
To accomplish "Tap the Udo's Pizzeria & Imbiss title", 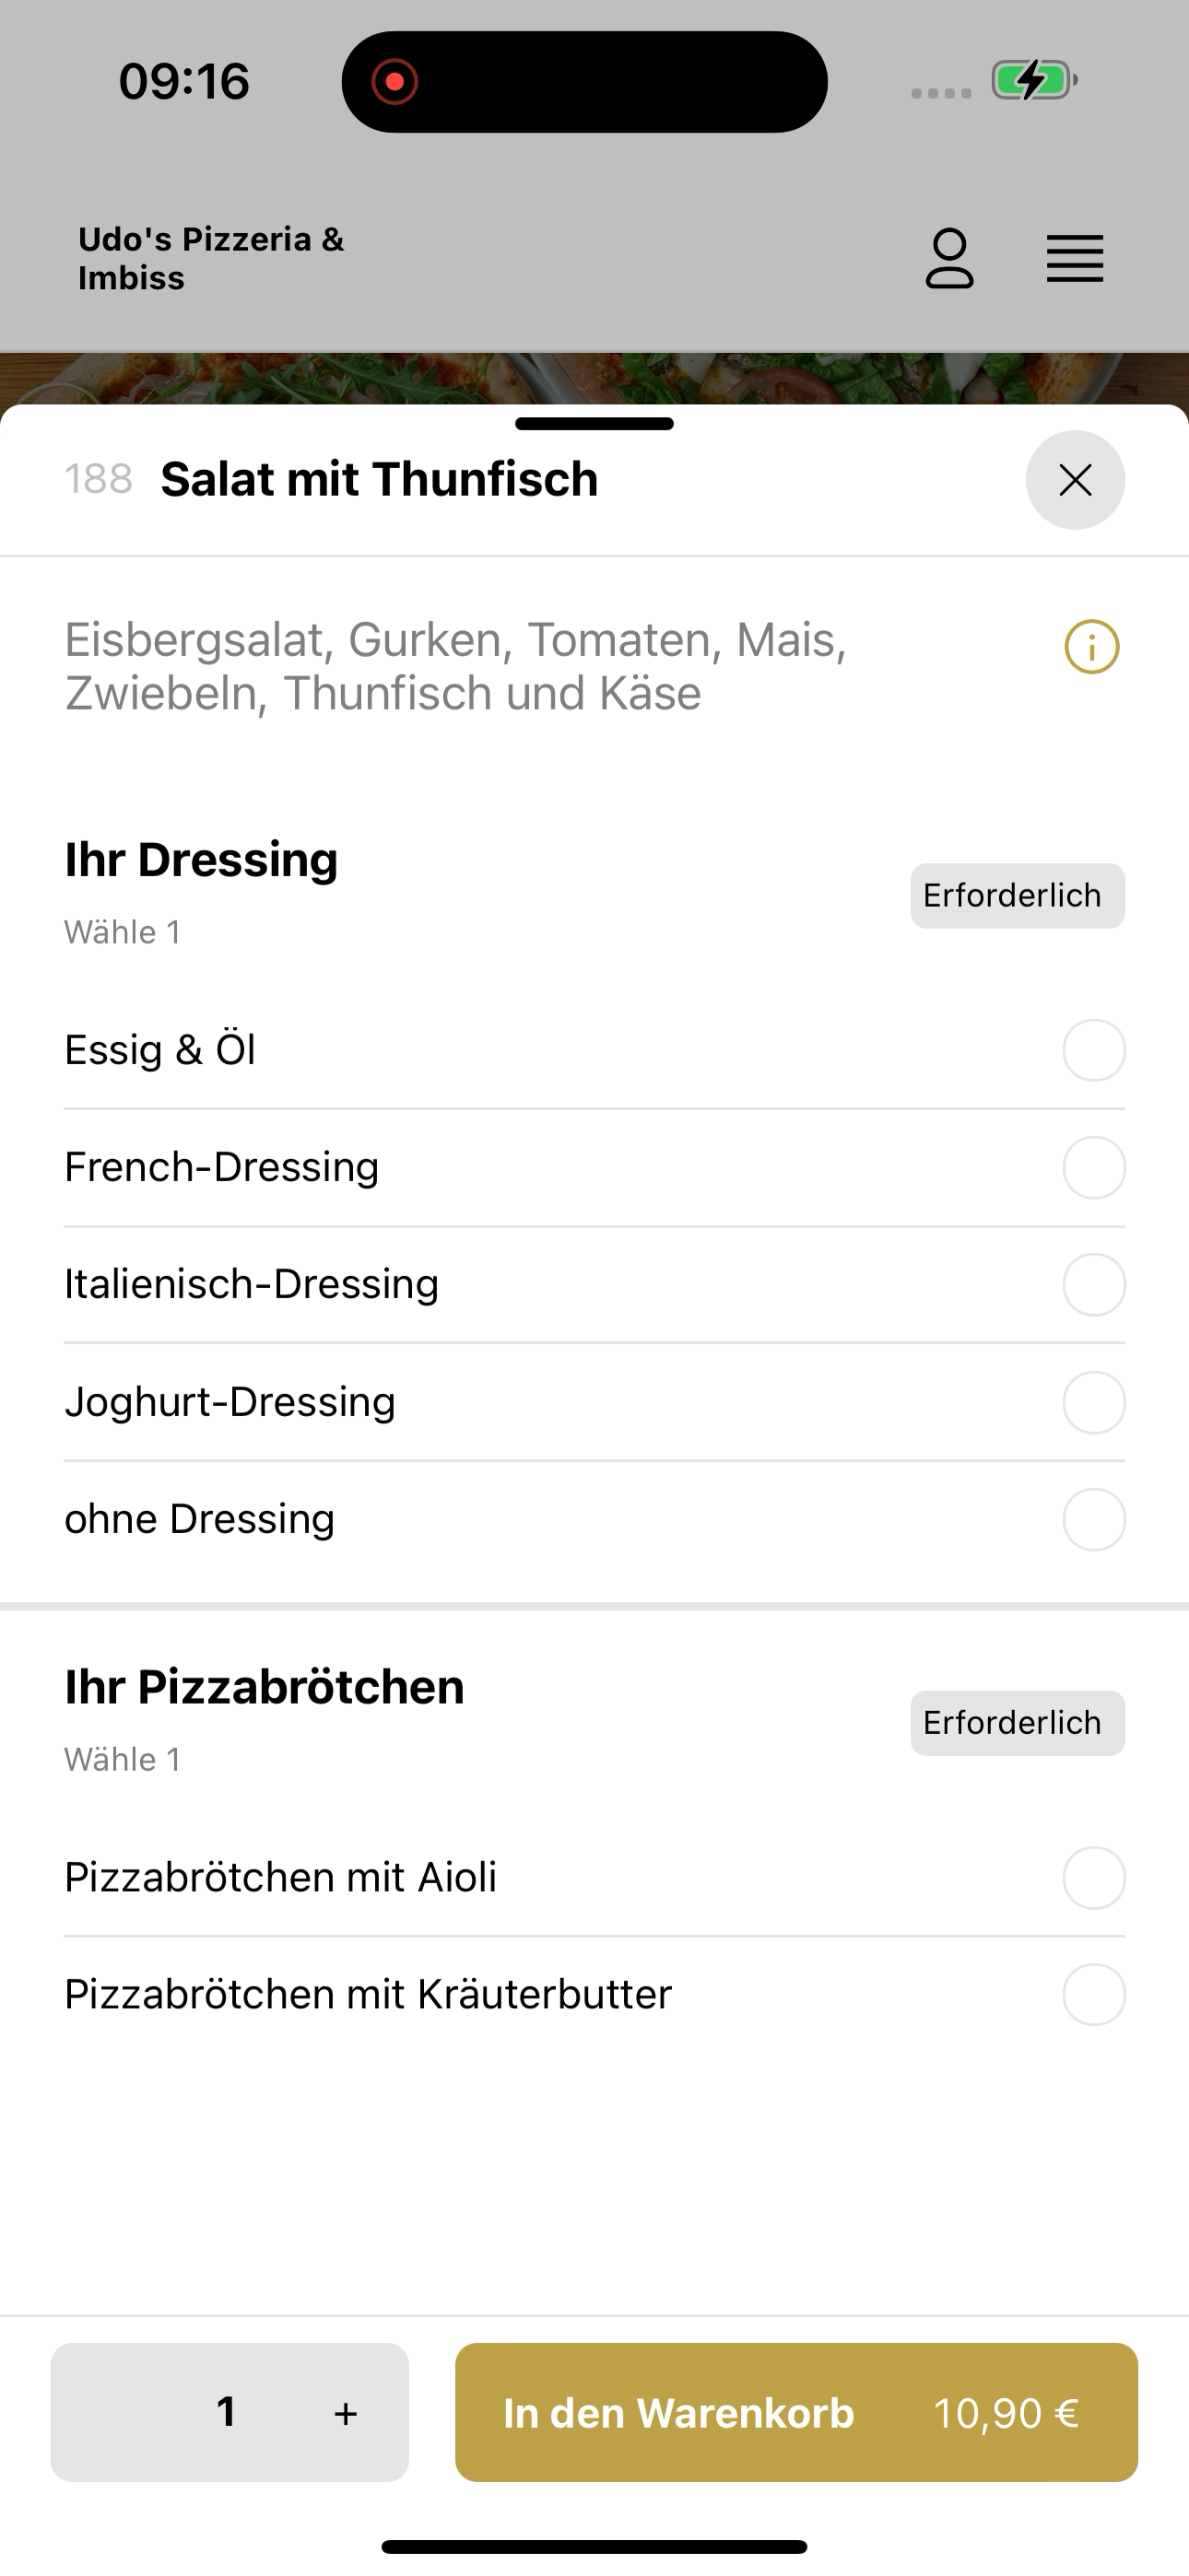I will click(x=211, y=258).
